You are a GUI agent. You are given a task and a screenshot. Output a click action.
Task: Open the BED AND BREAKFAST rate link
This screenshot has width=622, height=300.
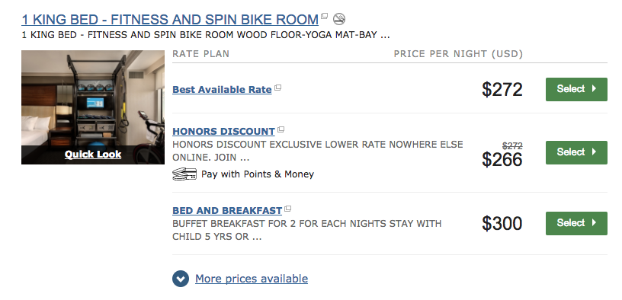[x=227, y=210]
